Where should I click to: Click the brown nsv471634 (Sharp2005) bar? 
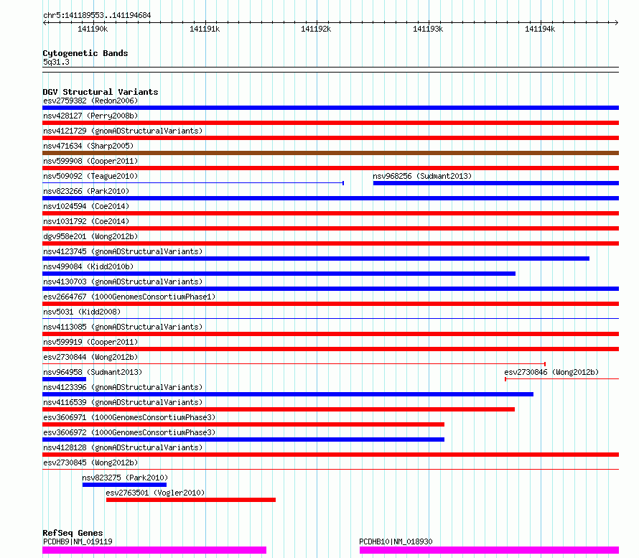pos(330,153)
